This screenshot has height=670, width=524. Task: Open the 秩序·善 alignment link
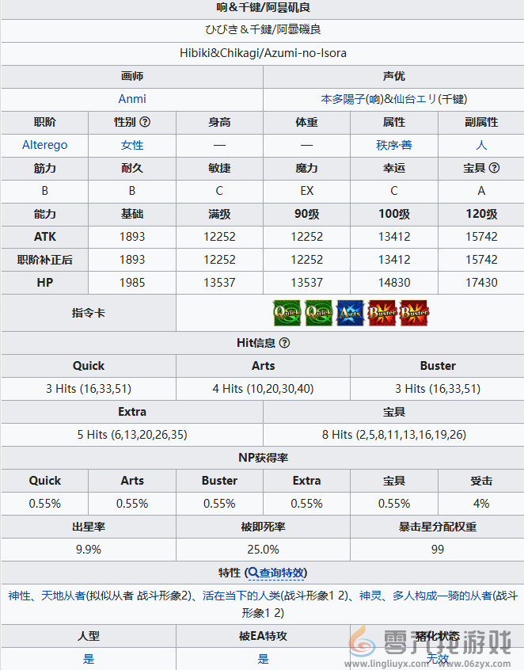tap(393, 145)
